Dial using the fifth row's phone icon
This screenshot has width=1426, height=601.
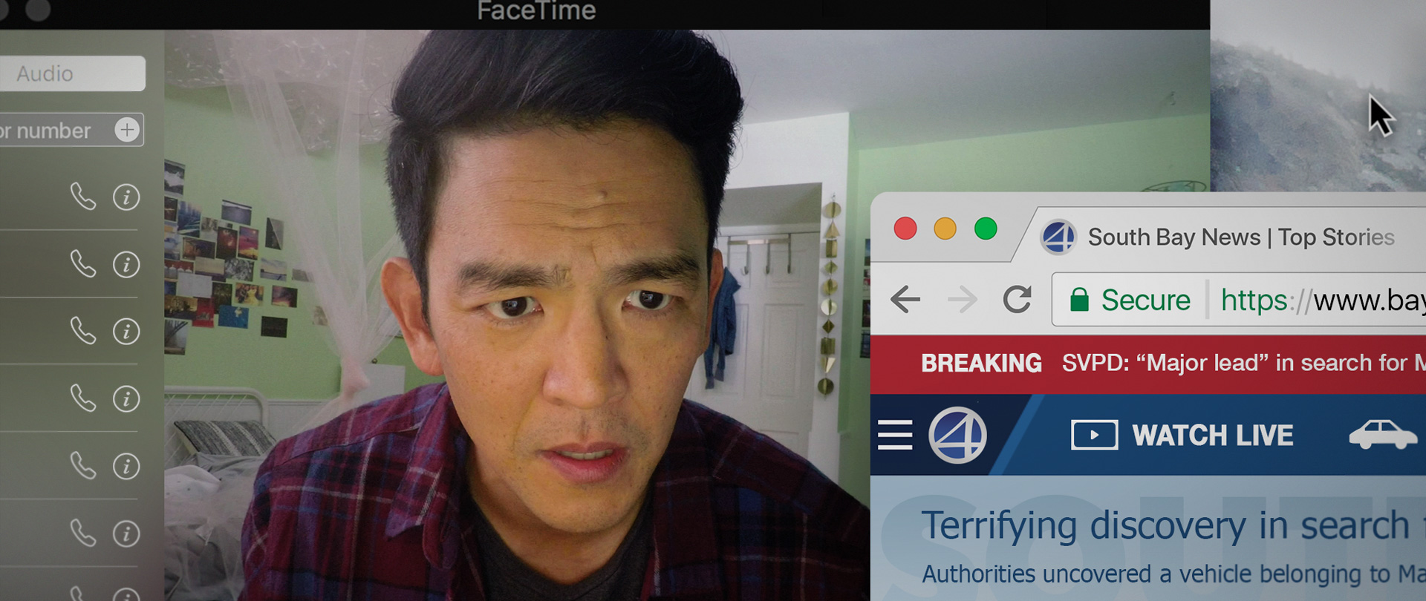click(x=83, y=466)
